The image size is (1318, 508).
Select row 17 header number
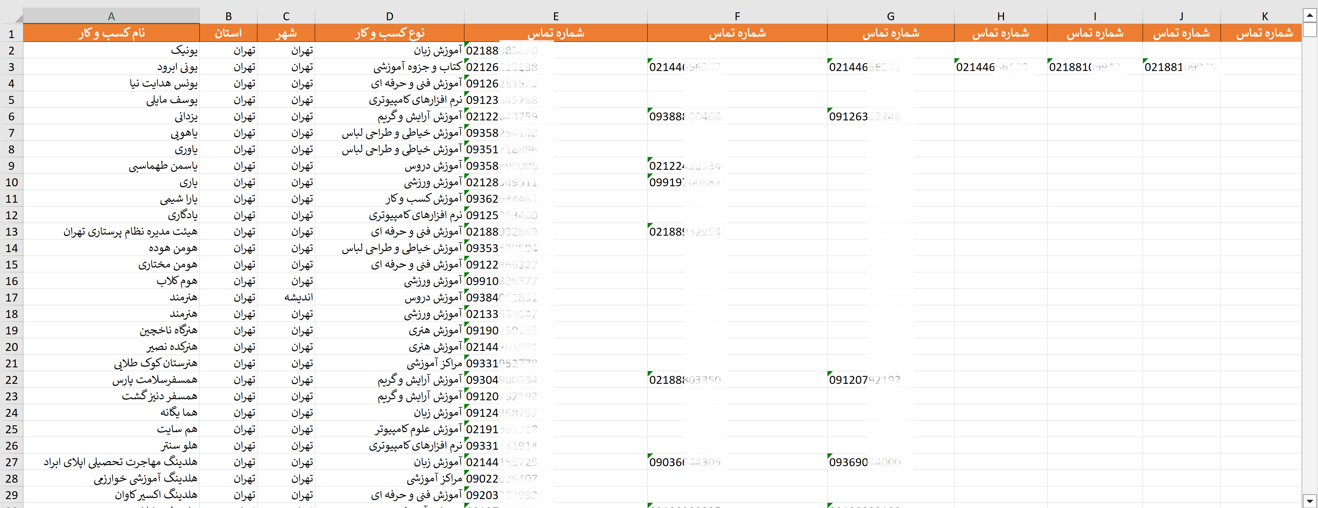(x=11, y=297)
